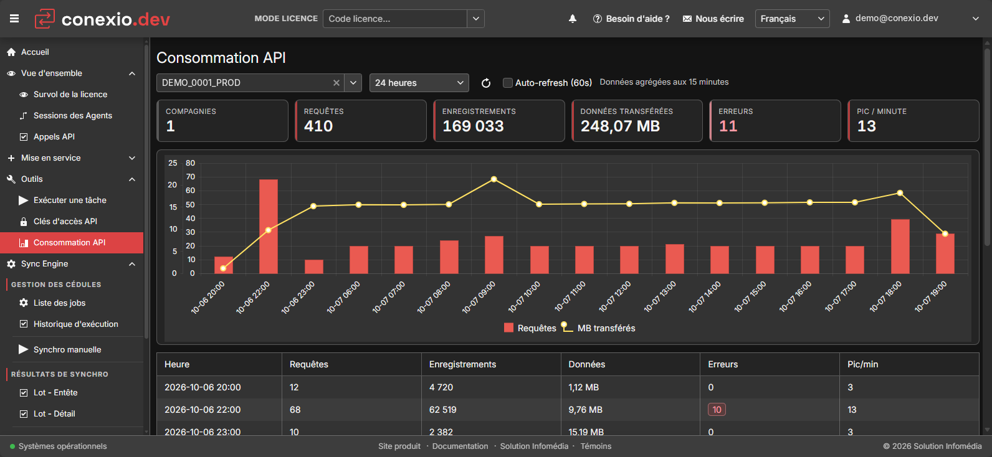Click the chart icon for Consommation API

pyautogui.click(x=24, y=243)
